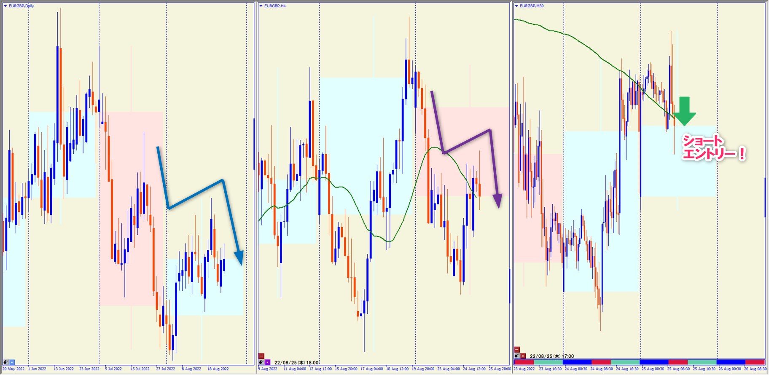Click the leftmost red session bar segment in M30
Screen dimensions: 769x375
click(524, 362)
